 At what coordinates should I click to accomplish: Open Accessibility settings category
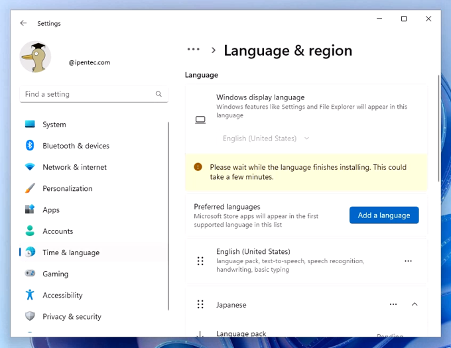[94, 295]
